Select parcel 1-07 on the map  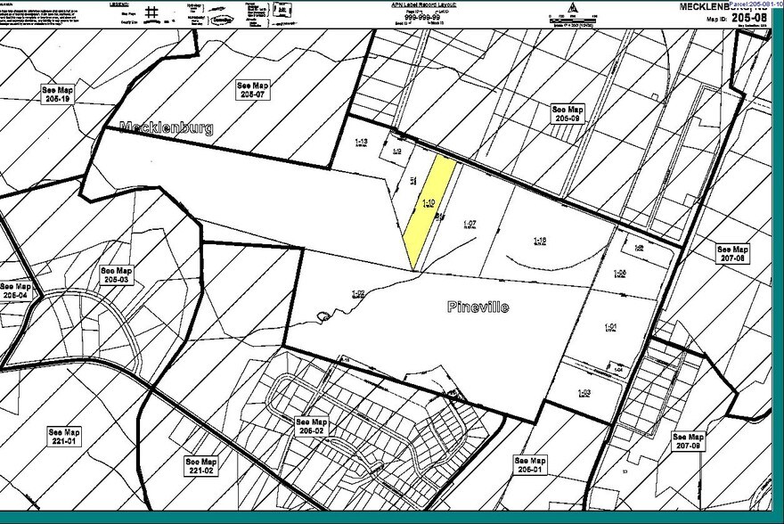click(x=470, y=223)
